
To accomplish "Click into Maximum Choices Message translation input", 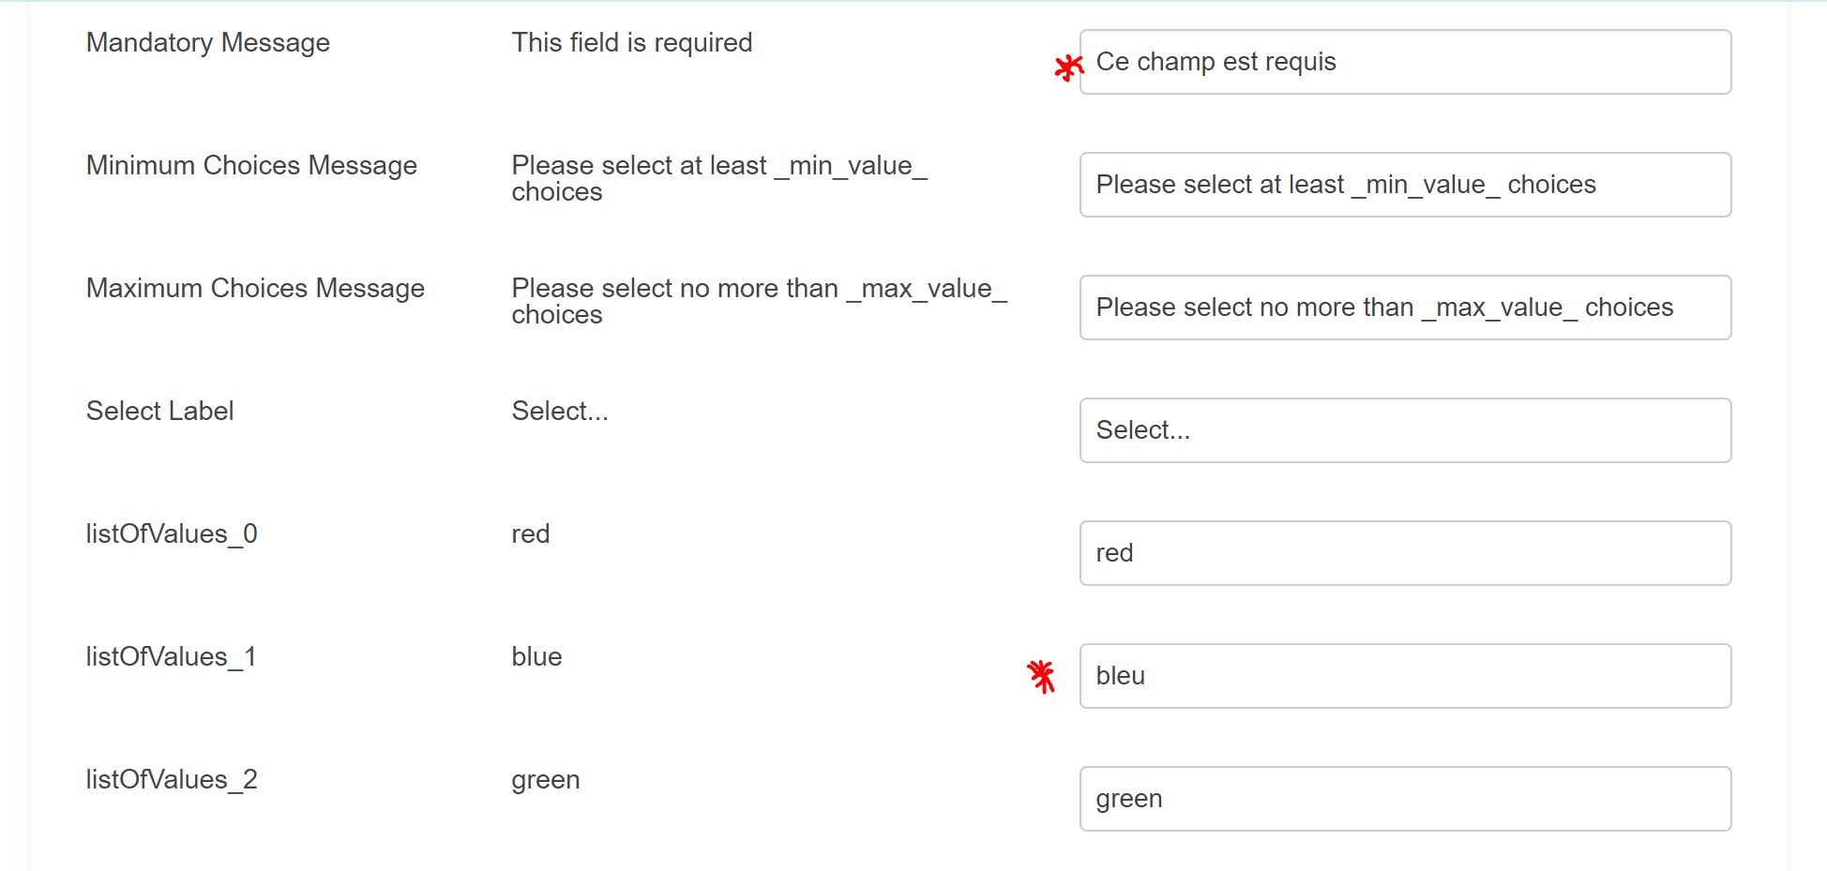I will click(1405, 308).
